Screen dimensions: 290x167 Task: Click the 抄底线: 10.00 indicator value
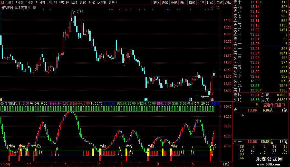click(x=146, y=104)
